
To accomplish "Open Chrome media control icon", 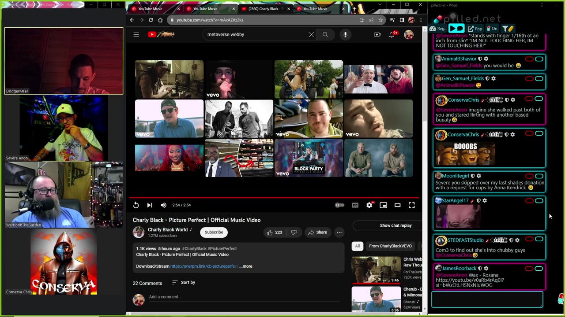I will [392, 20].
